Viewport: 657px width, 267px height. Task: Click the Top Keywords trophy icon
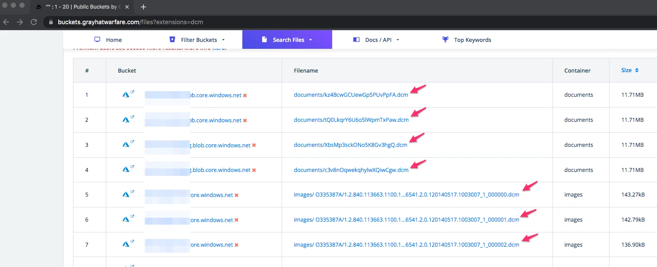445,40
